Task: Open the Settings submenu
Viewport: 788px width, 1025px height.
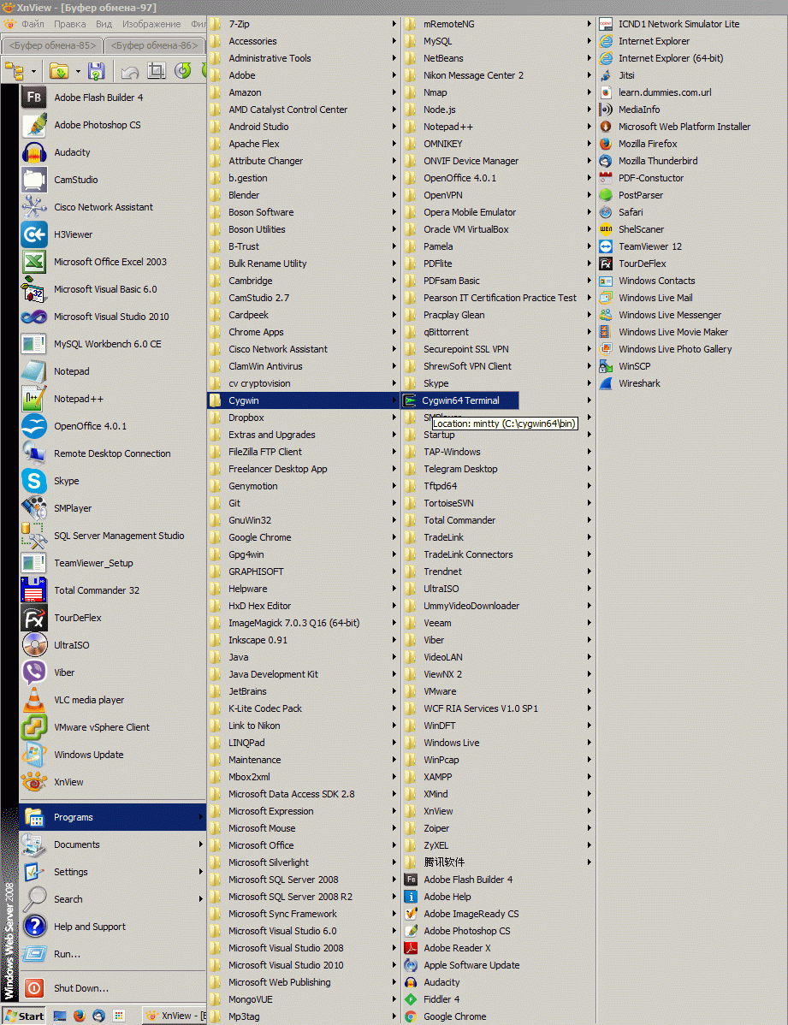Action: click(x=112, y=872)
